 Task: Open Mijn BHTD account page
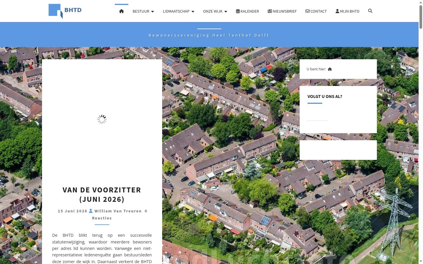(x=348, y=11)
